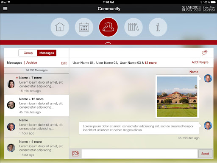Screen dimensions: 217x163
Task: Tap the battery indicator in status bar
Action: [x=213, y=2]
